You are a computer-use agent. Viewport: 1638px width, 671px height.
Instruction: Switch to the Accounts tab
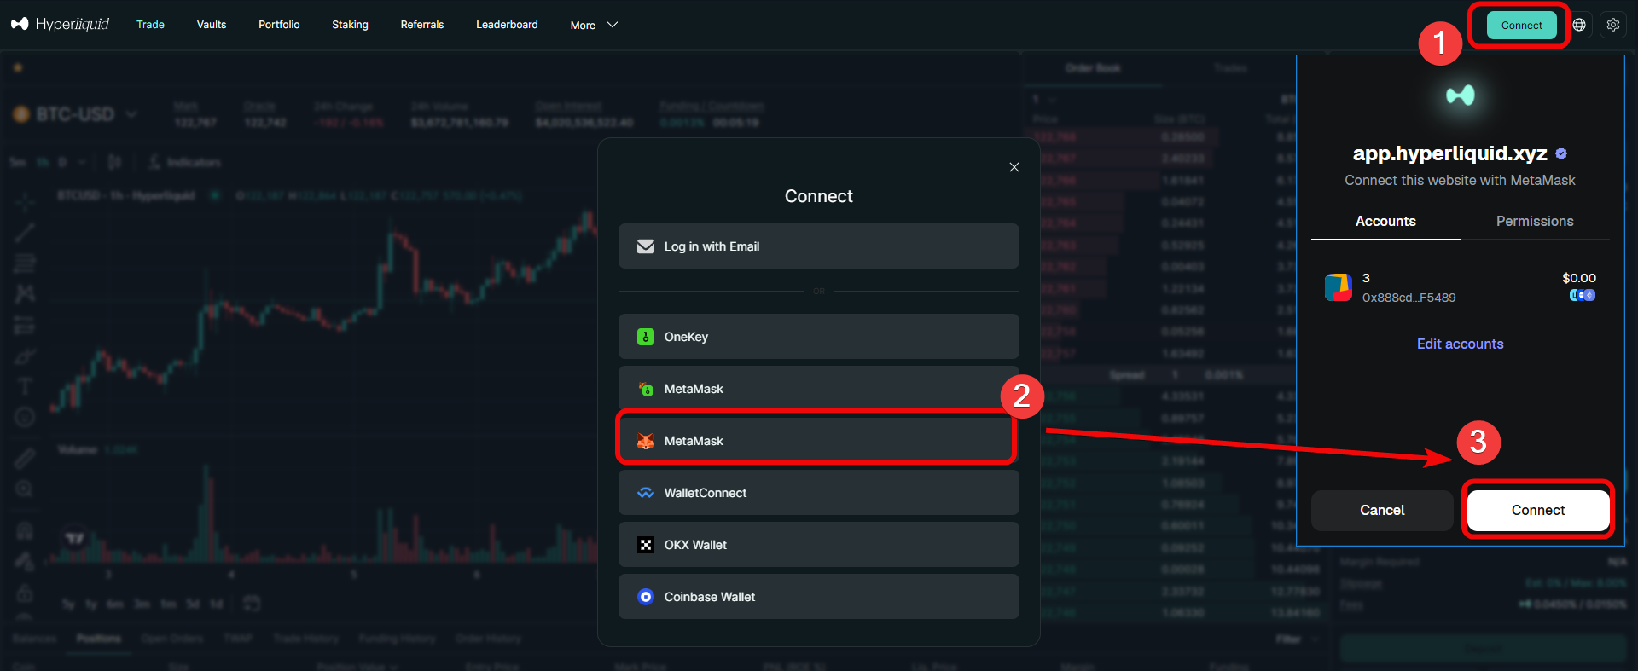1385,221
